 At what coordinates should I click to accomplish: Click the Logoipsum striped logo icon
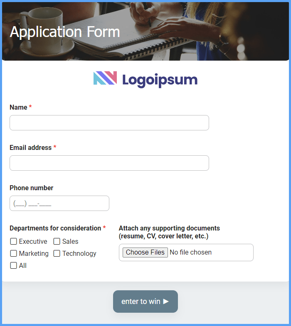[105, 78]
